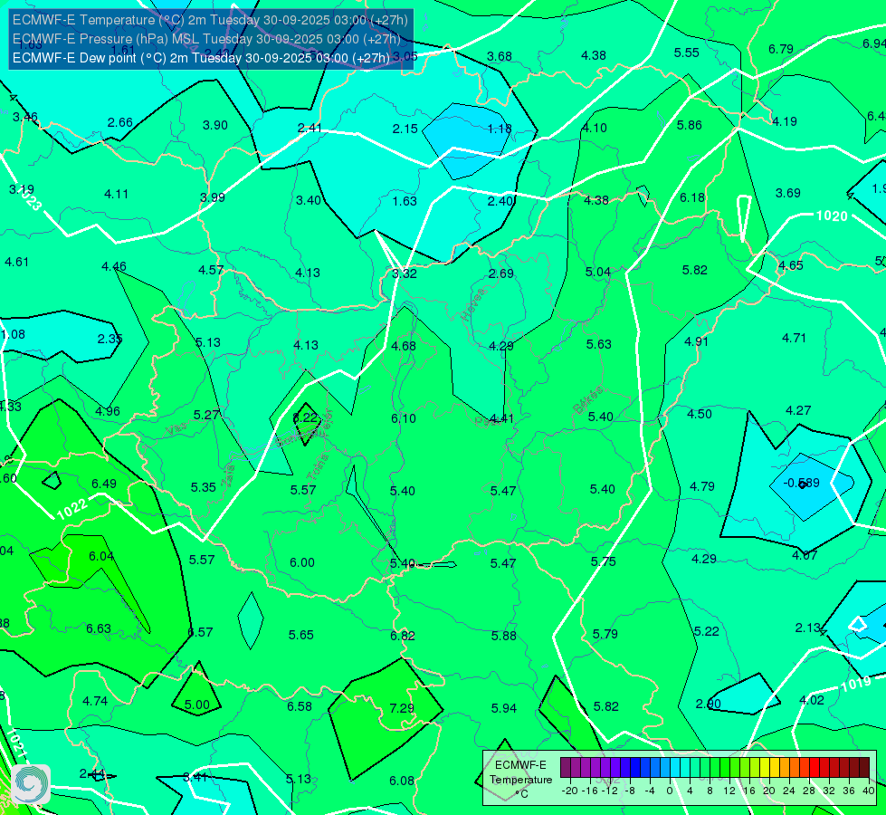Image resolution: width=886 pixels, height=815 pixels.
Task: Click the 4.71 temperature value
Action: 794,338
